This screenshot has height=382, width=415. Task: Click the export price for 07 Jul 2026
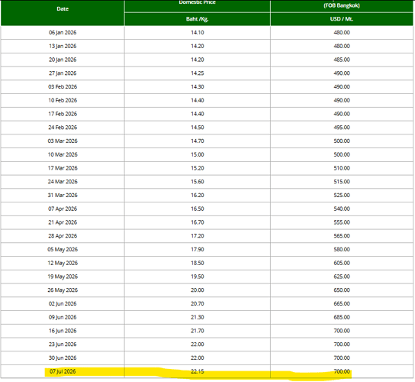tap(342, 371)
